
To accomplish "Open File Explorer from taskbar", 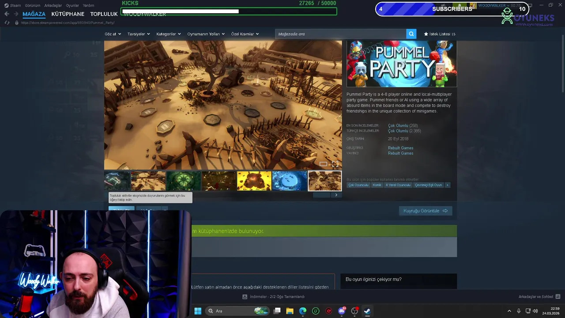I will [x=290, y=311].
